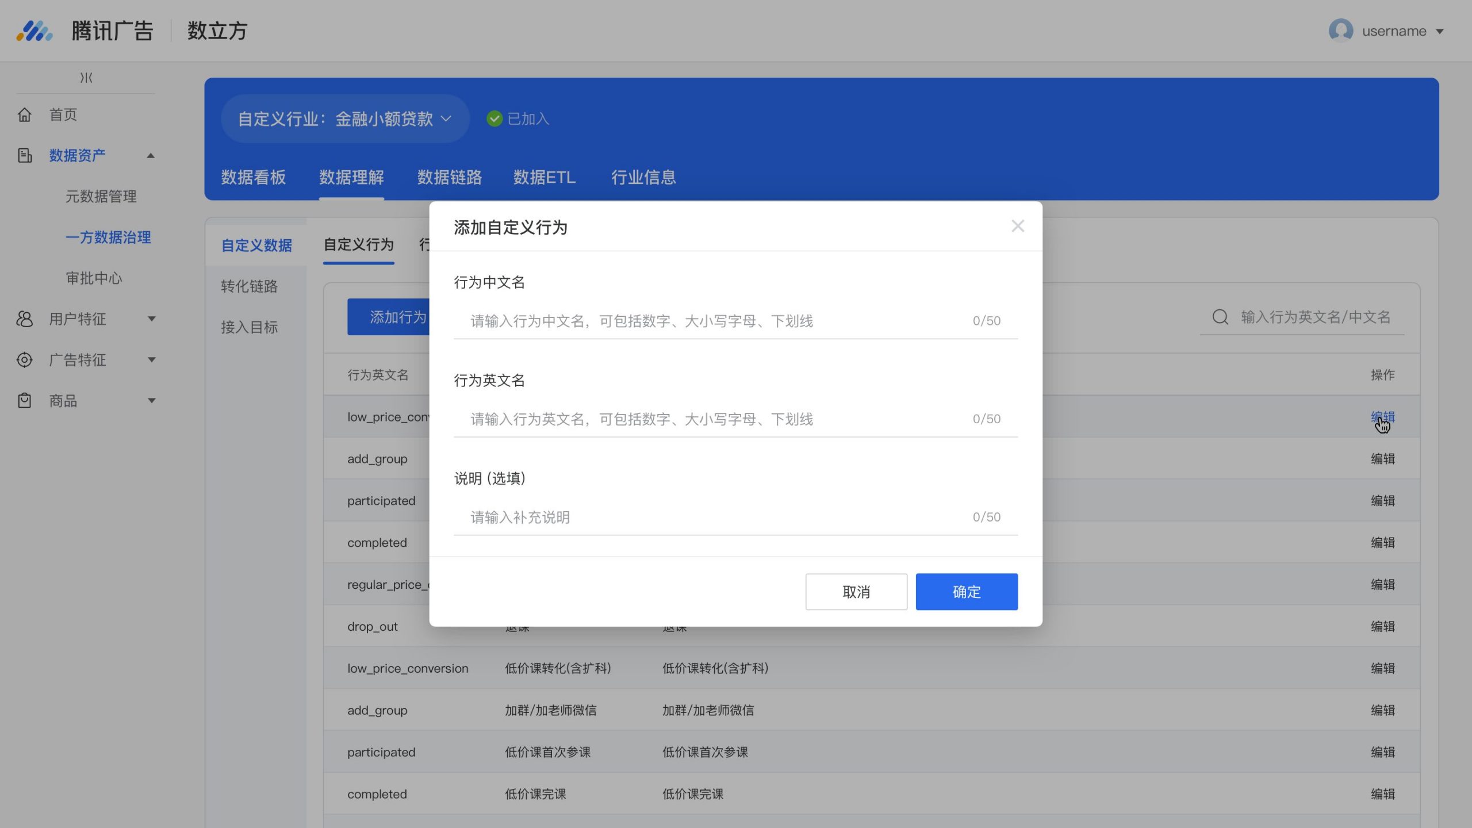Screen dimensions: 1472x828
Task: Click the Tencent Ads logo icon
Action: (x=34, y=31)
